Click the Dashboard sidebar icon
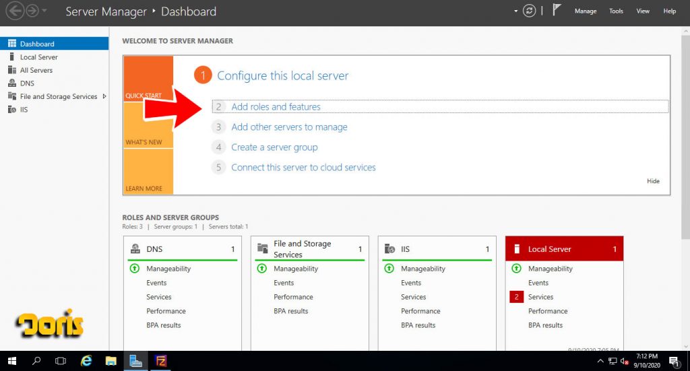 12,44
